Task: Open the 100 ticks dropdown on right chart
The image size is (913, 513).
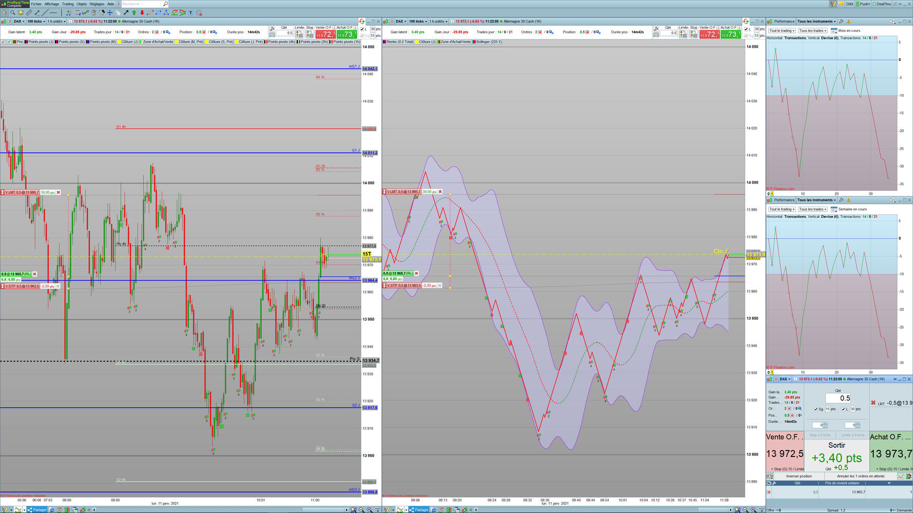Action: point(418,22)
